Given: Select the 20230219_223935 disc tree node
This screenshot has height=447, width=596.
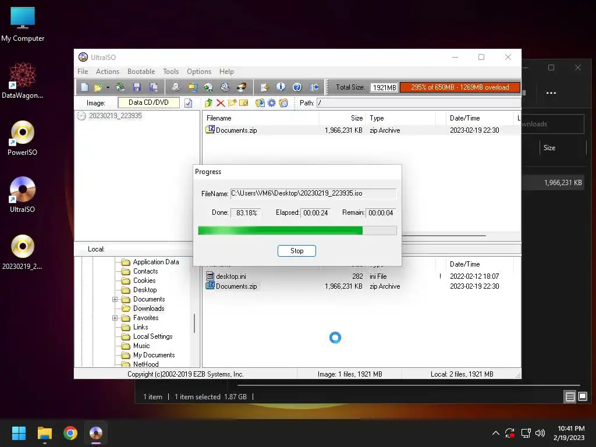Looking at the screenshot, I should 115,116.
